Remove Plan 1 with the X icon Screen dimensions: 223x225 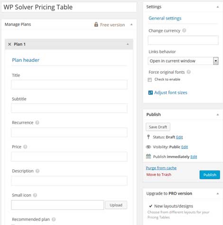[x=9, y=44]
